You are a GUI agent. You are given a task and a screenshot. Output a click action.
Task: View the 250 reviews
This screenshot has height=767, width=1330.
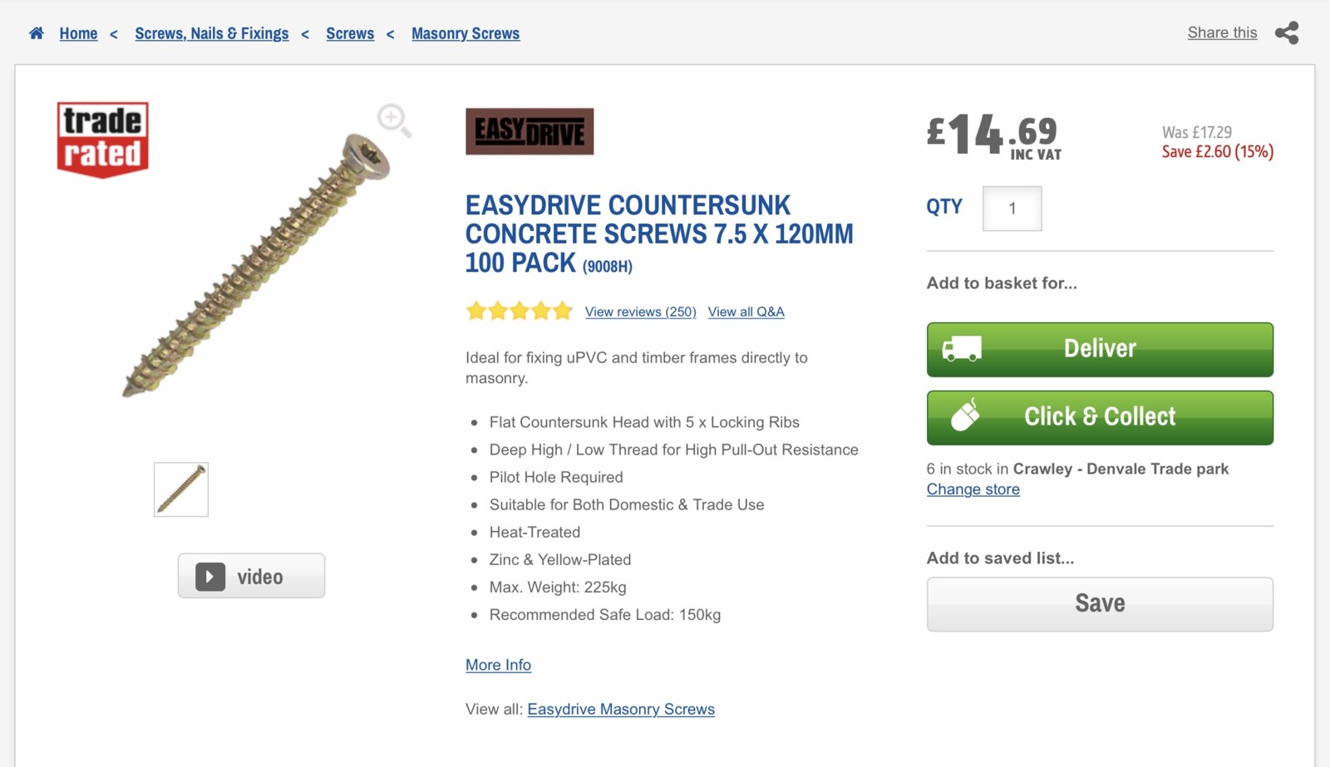coord(640,312)
